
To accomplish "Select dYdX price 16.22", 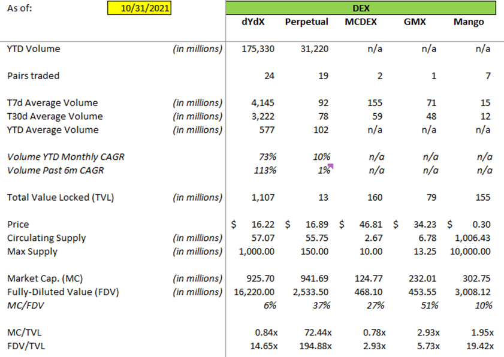I will click(263, 224).
